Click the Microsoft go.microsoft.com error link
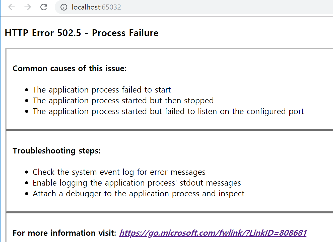Screen dimensions: 333x242 pos(213,233)
